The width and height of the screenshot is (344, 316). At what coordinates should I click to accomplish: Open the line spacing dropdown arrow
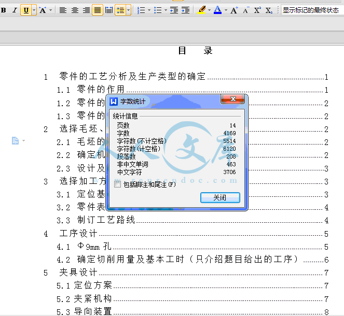click(129, 10)
